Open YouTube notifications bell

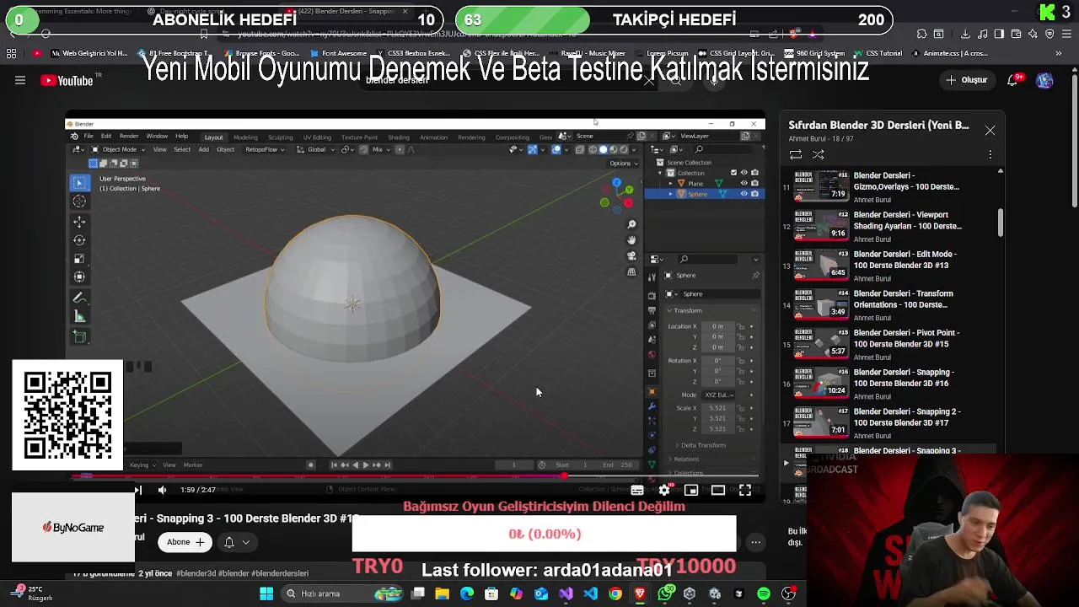pyautogui.click(x=1013, y=80)
